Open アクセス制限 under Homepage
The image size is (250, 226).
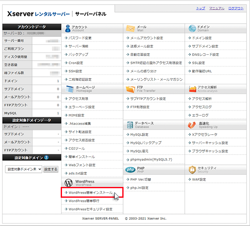coord(78,98)
